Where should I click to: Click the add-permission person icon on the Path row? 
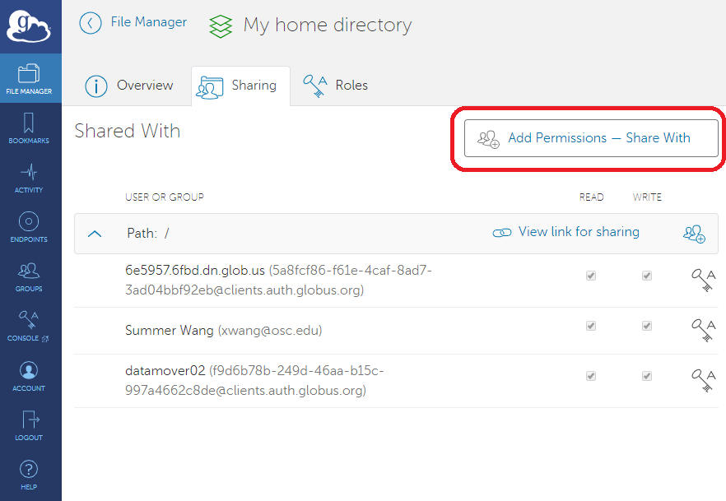[695, 234]
